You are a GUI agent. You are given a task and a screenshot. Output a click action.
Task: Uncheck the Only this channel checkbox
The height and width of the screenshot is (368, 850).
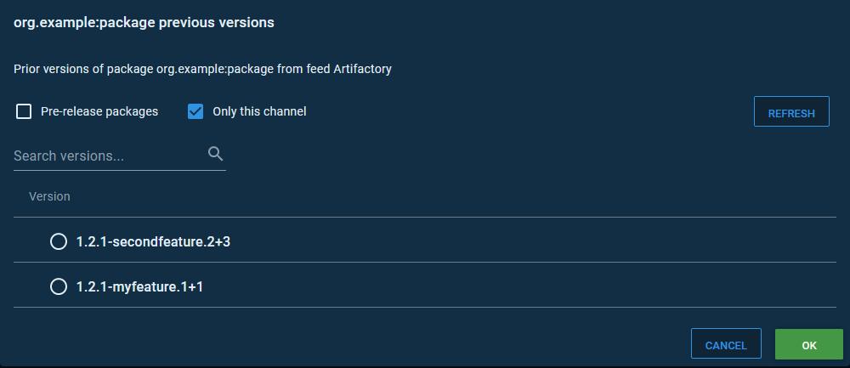[195, 111]
